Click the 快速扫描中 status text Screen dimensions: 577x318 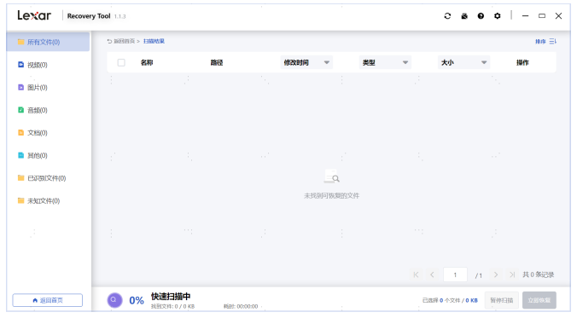(171, 297)
